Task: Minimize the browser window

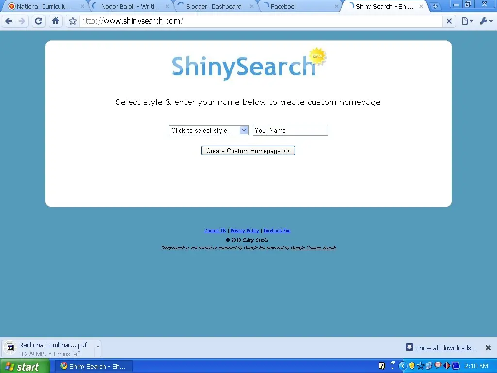Action: coord(456,4)
